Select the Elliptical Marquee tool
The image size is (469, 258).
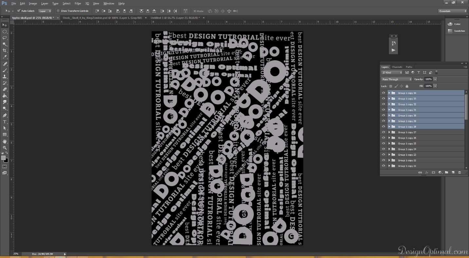pyautogui.click(x=5, y=31)
